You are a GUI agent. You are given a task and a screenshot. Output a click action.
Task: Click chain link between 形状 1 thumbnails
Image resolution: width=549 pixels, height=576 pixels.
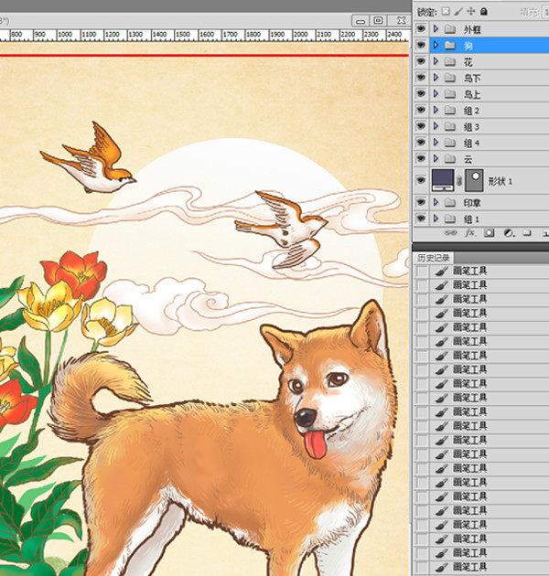(459, 180)
